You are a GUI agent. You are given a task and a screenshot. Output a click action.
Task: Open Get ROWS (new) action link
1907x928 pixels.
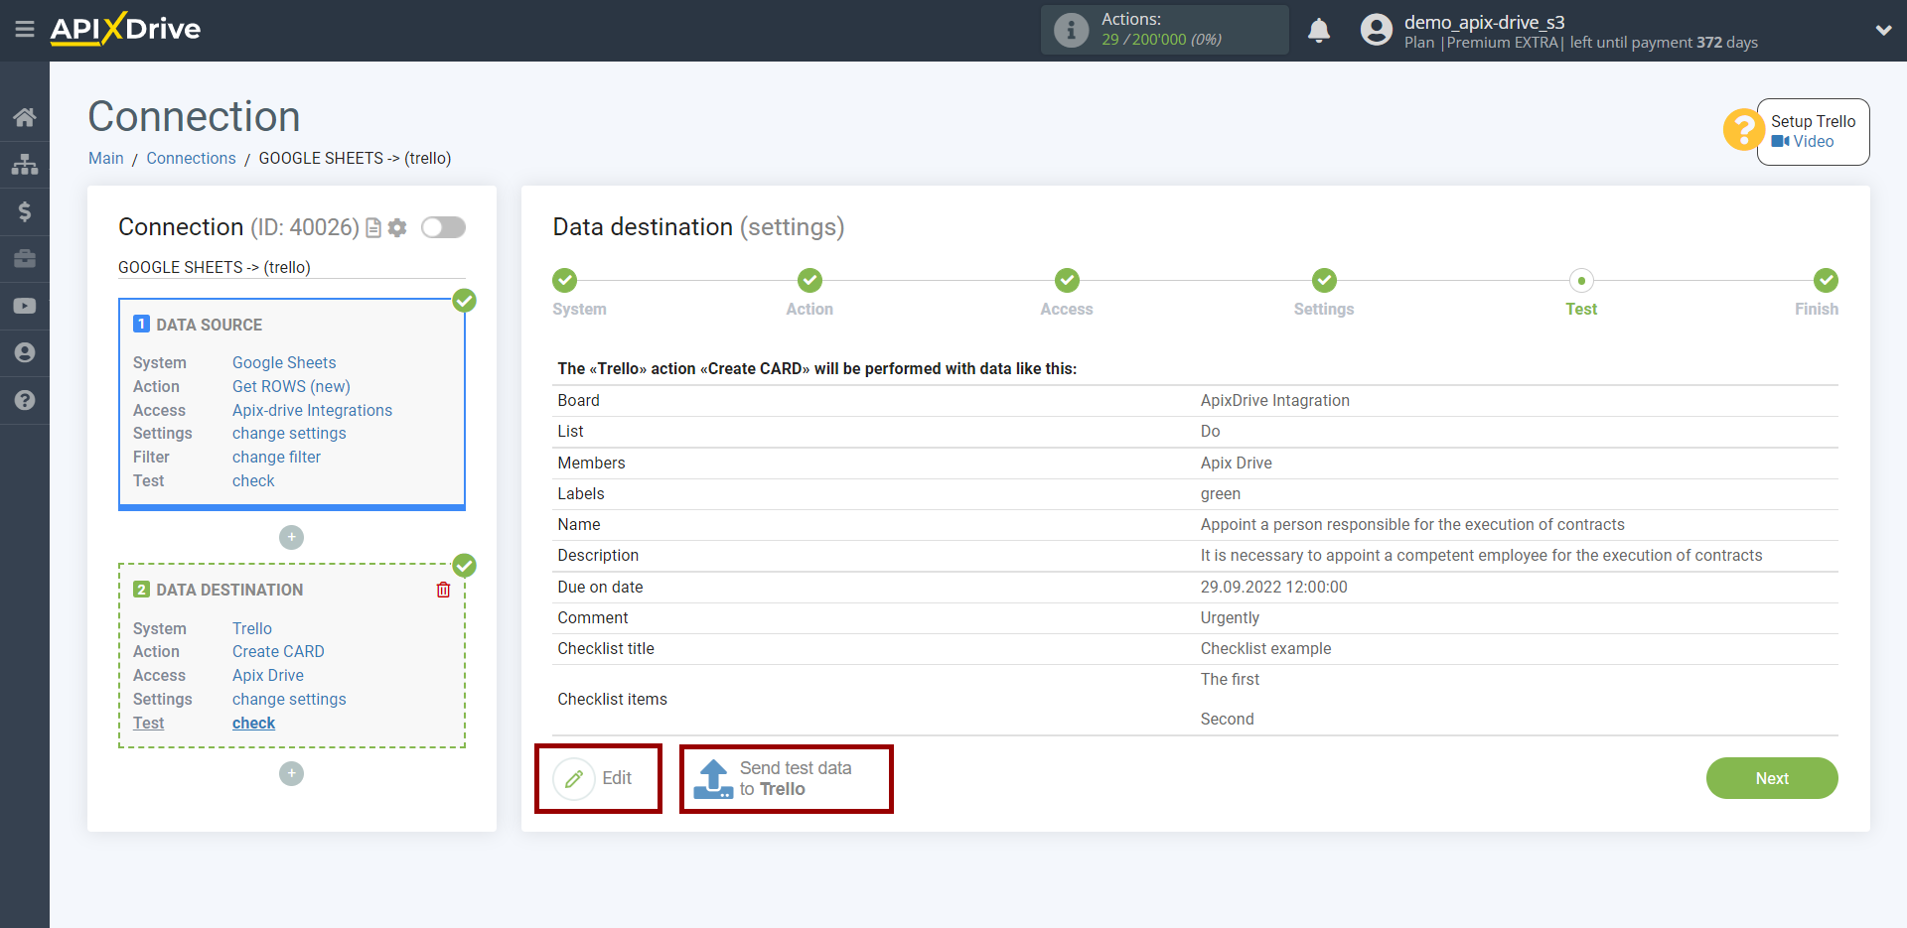(x=291, y=387)
